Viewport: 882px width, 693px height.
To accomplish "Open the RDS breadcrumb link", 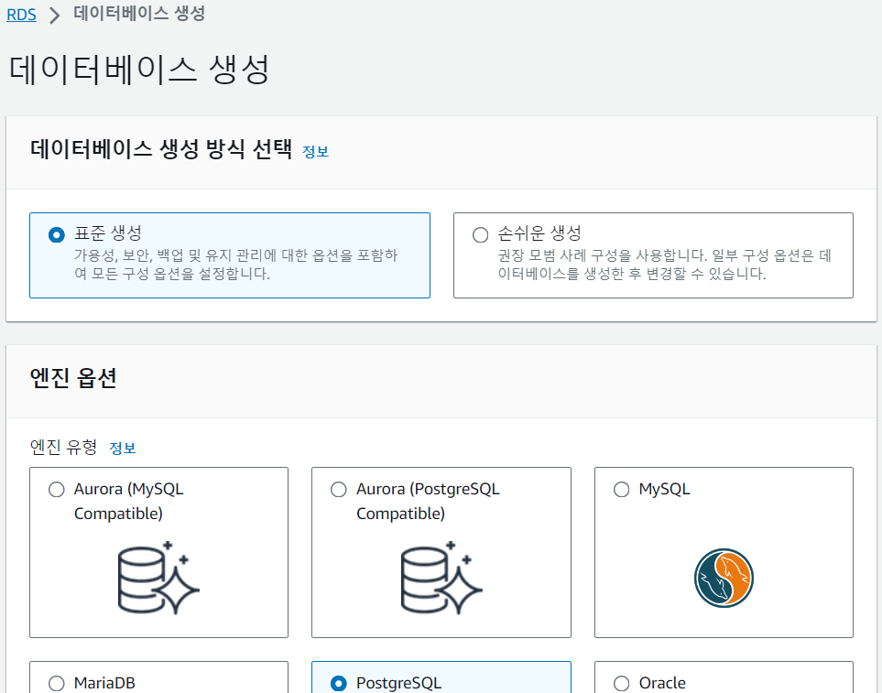I will (21, 15).
